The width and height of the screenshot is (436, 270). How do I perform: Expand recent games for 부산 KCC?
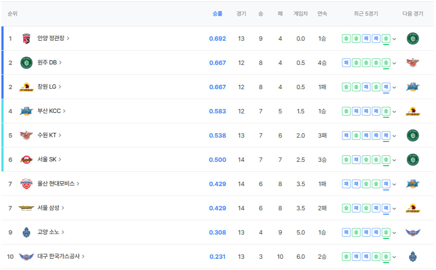394,112
